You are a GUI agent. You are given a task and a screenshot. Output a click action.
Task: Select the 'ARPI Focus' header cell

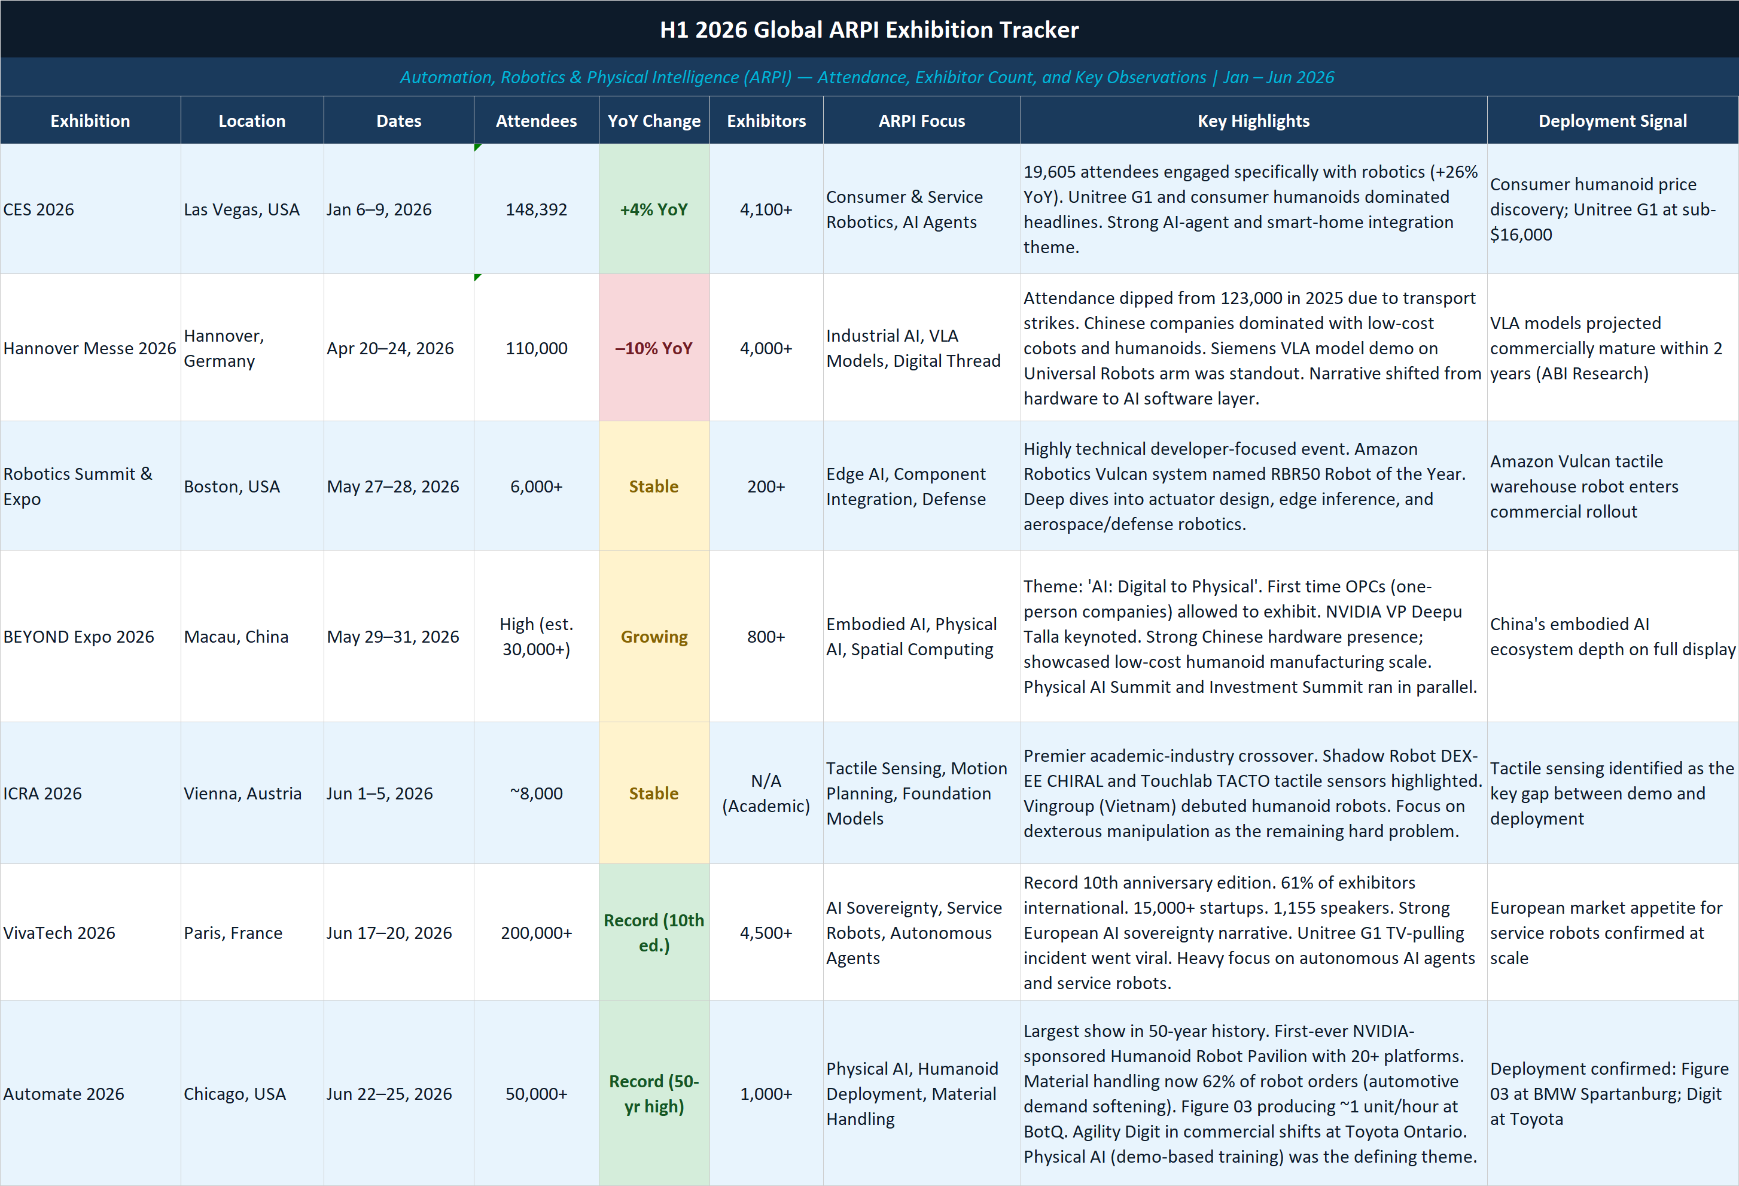pos(922,120)
